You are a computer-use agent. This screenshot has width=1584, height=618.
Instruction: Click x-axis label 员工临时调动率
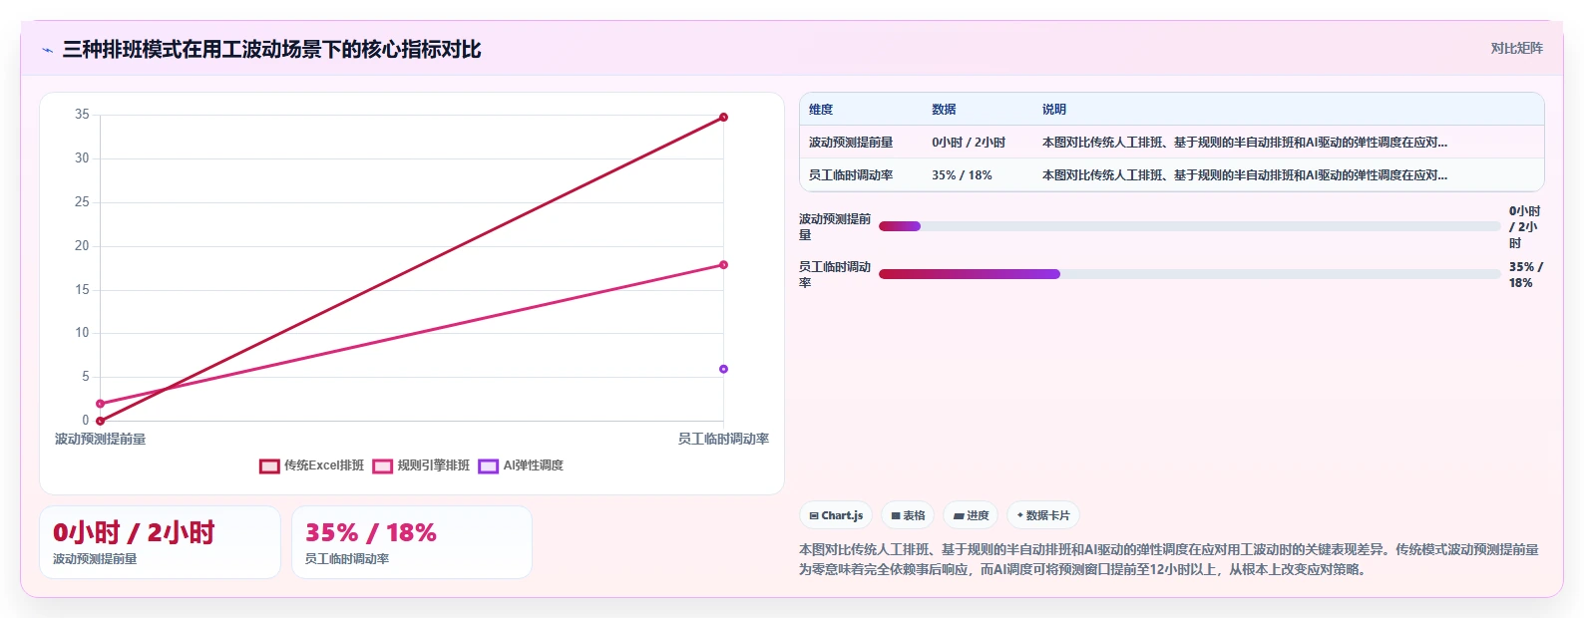(723, 439)
